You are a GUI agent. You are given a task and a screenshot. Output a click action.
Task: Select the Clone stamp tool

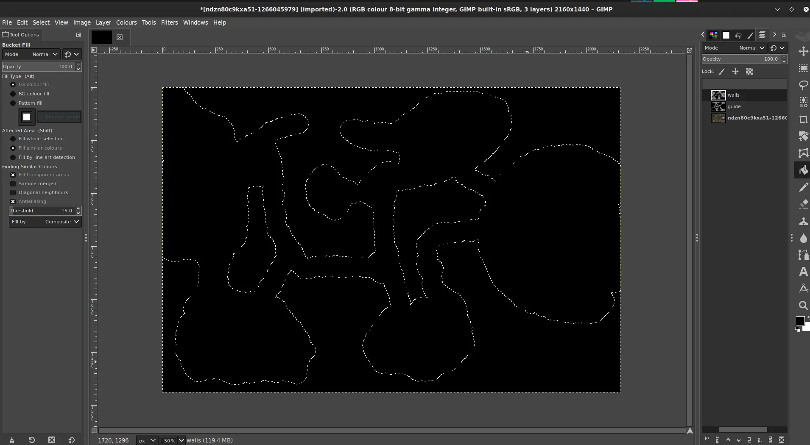coord(803,221)
